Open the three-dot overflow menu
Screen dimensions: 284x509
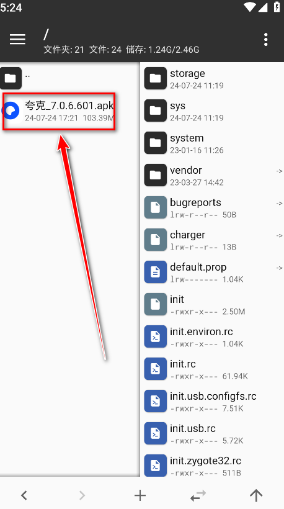pos(265,39)
